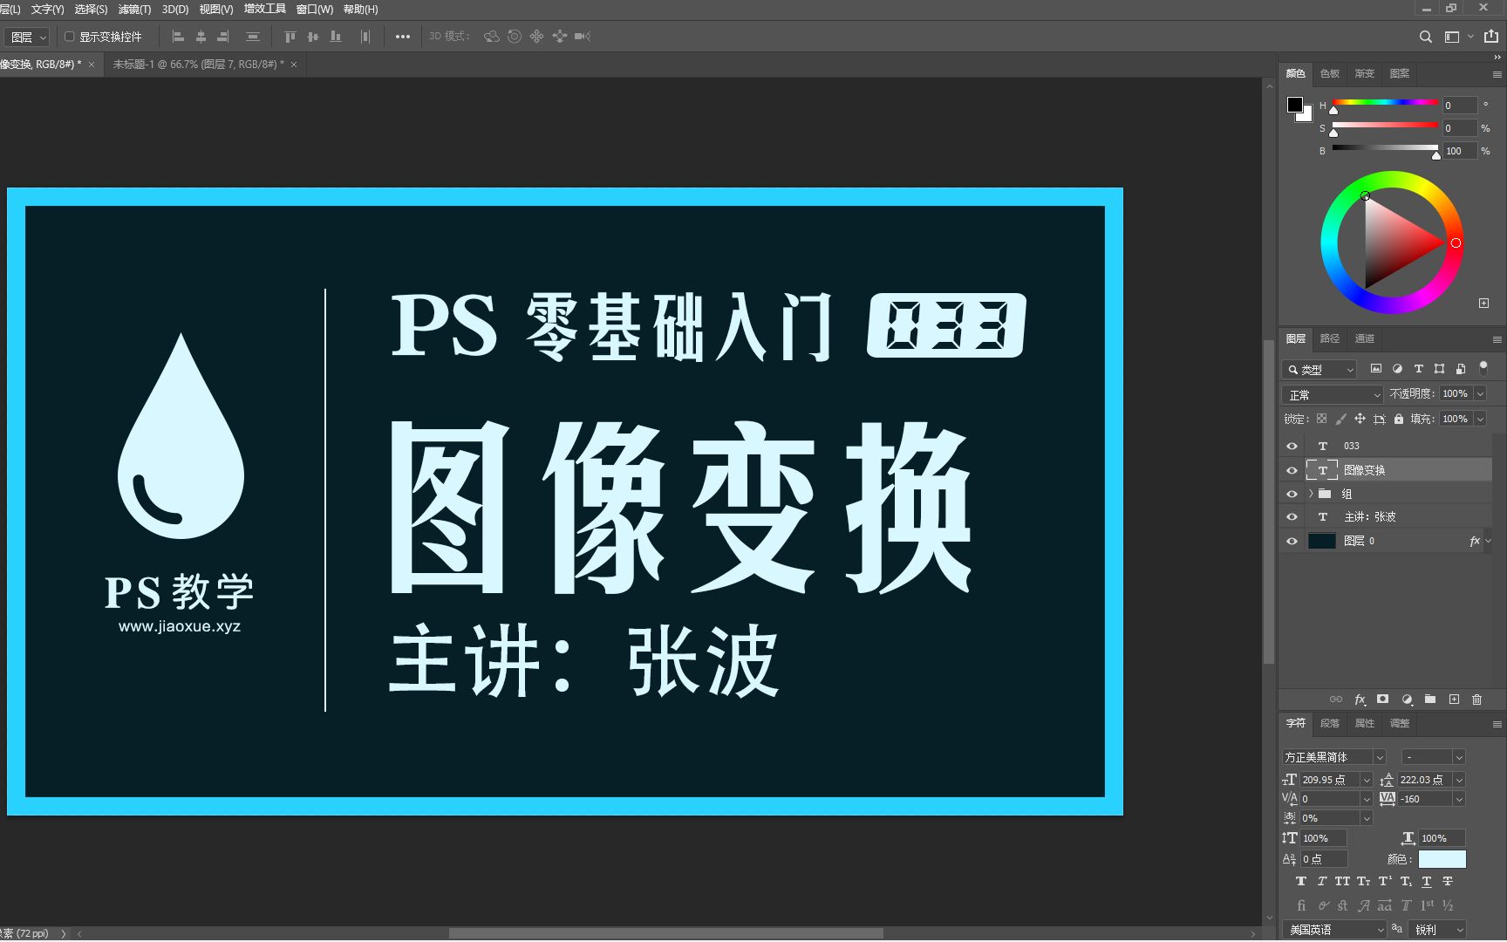Click the align left edges icon
The image size is (1507, 942).
pyautogui.click(x=178, y=37)
